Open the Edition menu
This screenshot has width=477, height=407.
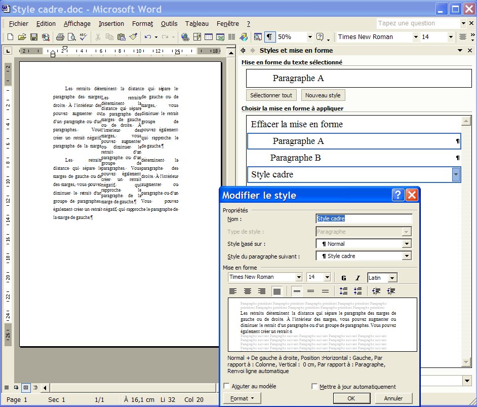click(x=46, y=23)
